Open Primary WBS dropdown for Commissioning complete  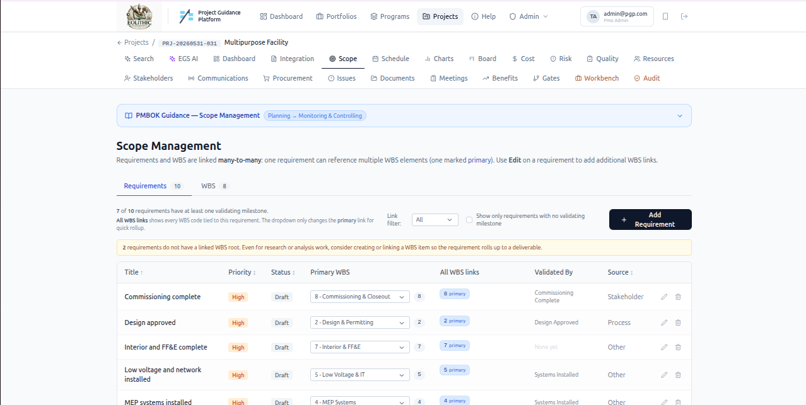coord(360,297)
